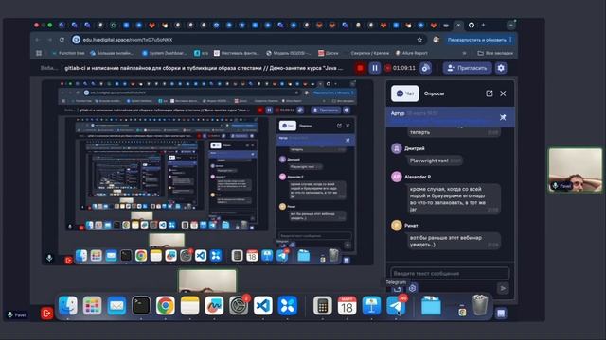Launch Terminal from the dock
Viewport: 606px width, 340px height.
tap(141, 306)
